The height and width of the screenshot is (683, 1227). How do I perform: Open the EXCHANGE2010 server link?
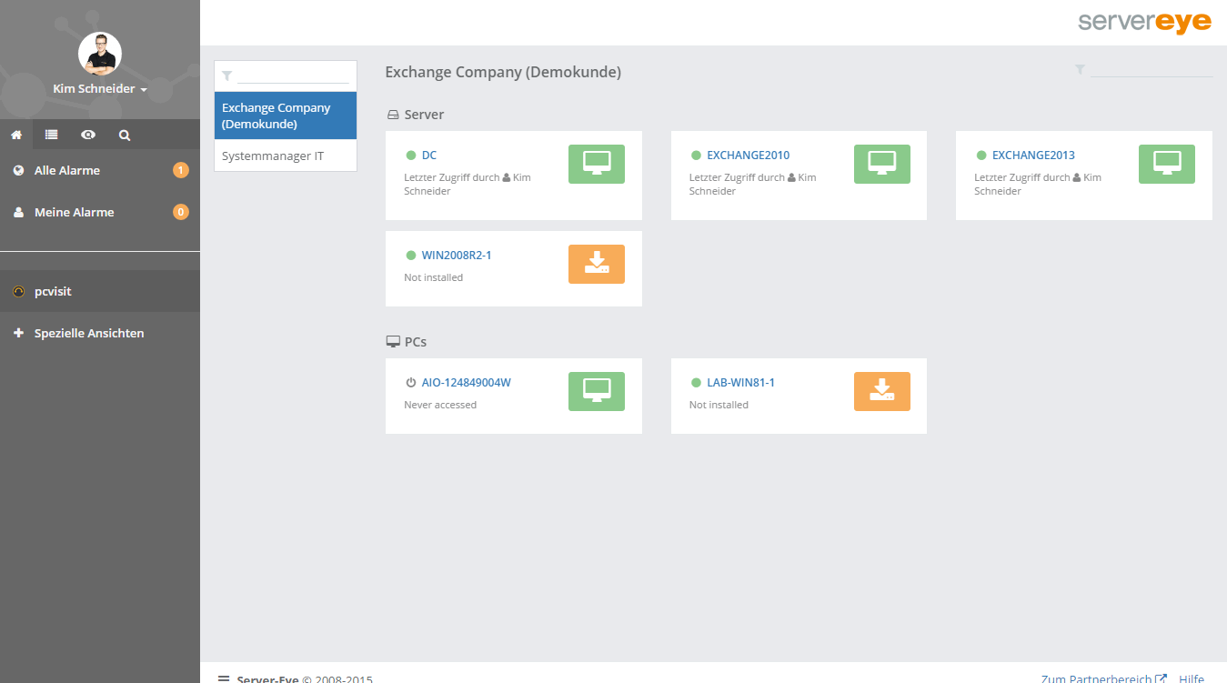click(748, 156)
